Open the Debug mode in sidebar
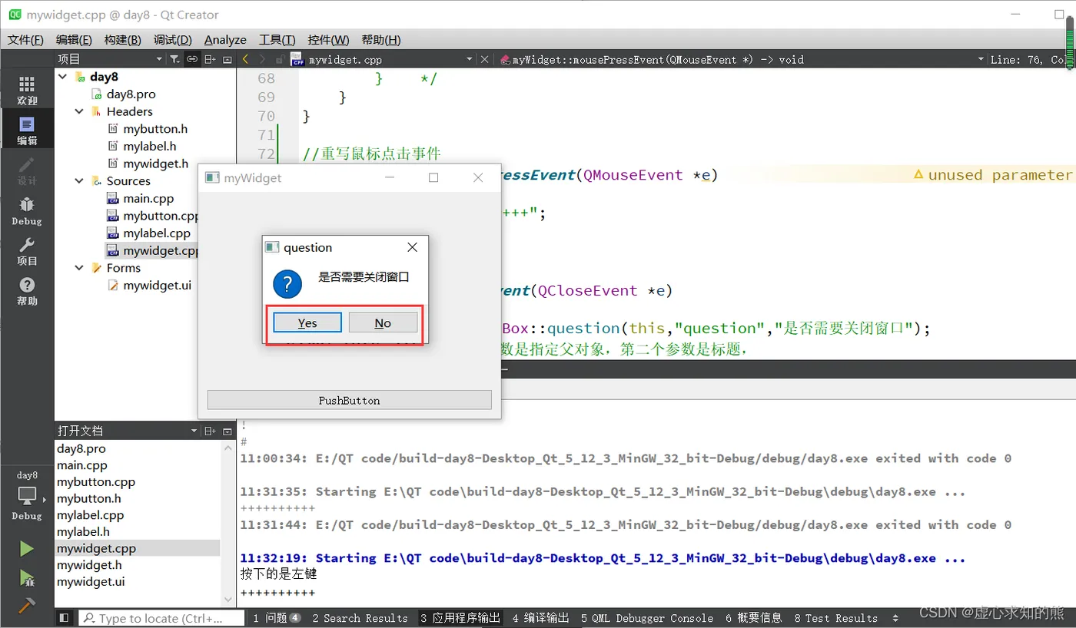Viewport: 1076px width, 628px height. pos(27,210)
